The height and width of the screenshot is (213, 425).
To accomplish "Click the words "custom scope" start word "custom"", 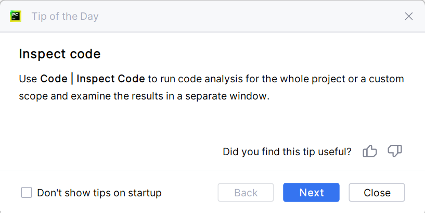I will pyautogui.click(x=387, y=79).
